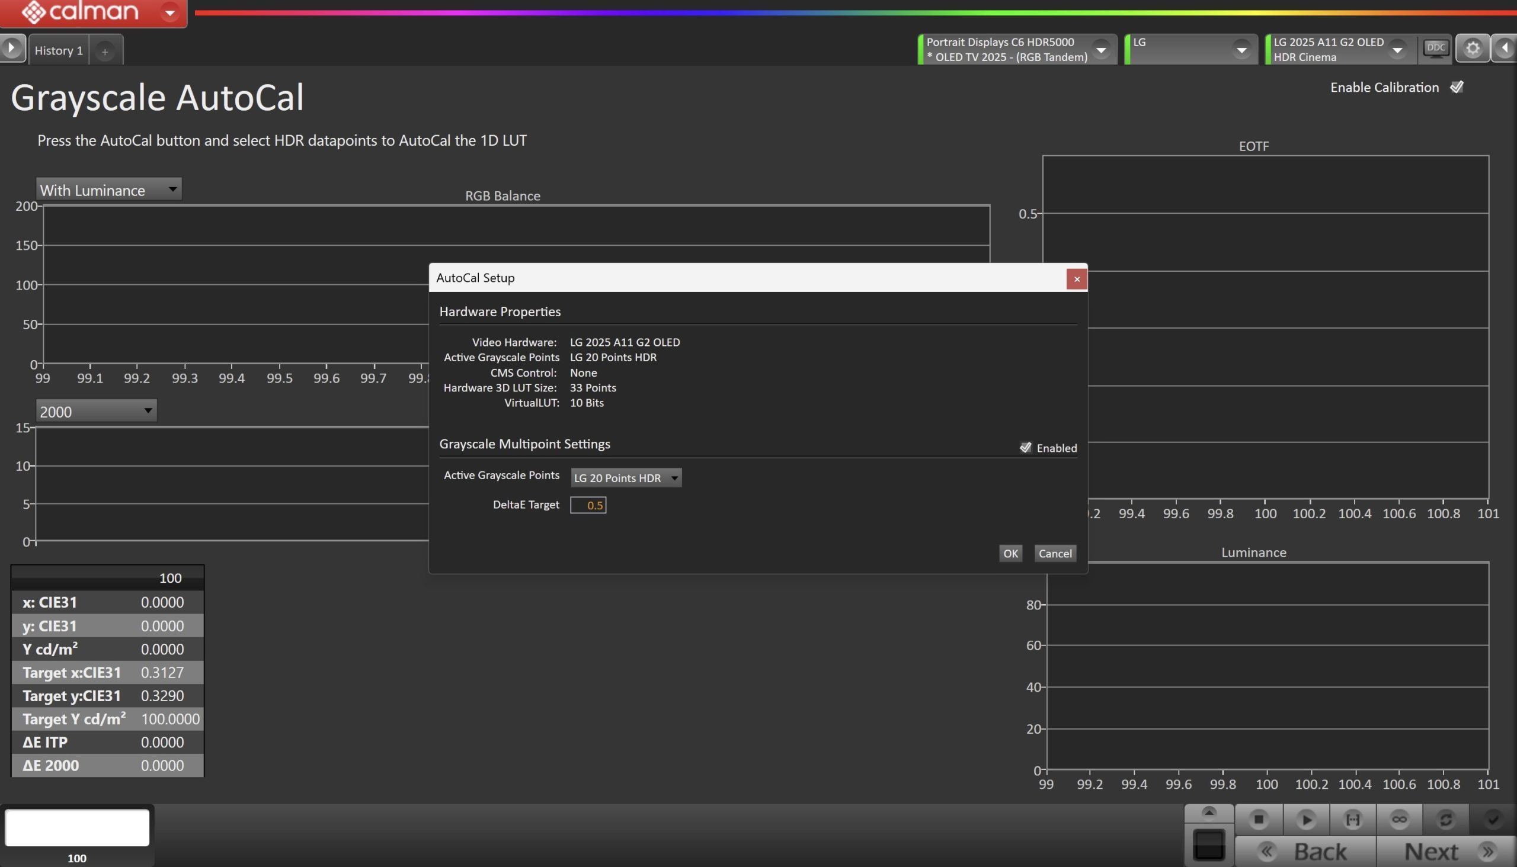Start continuous reading with infinity icon

(x=1399, y=820)
